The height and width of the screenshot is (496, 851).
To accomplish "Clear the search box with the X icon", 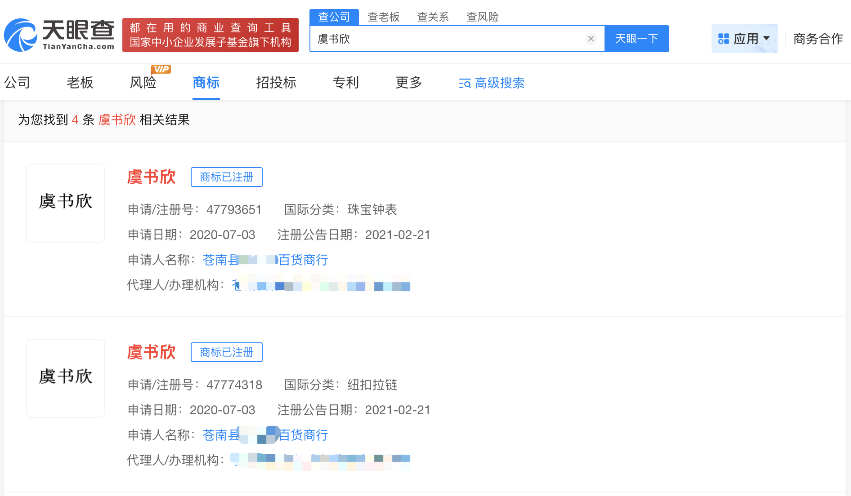I will pos(591,39).
